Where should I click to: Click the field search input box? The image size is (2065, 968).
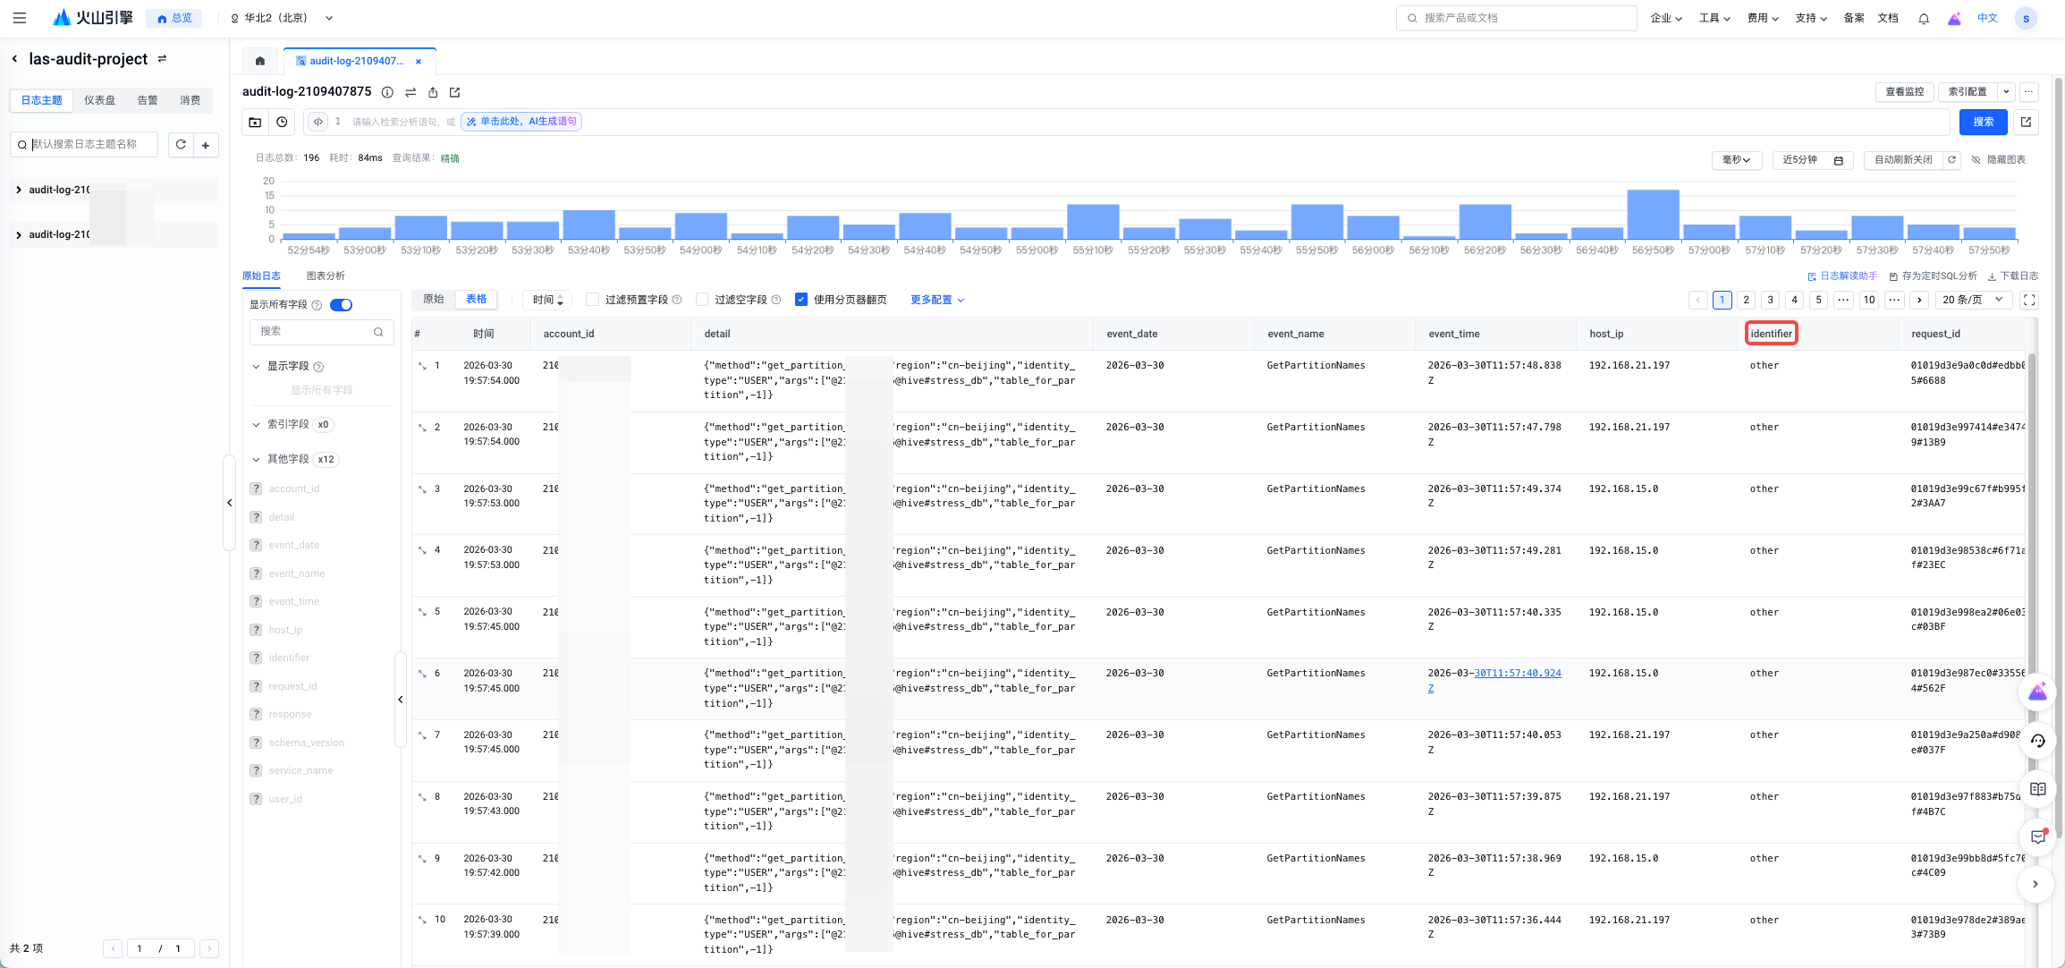coord(315,331)
